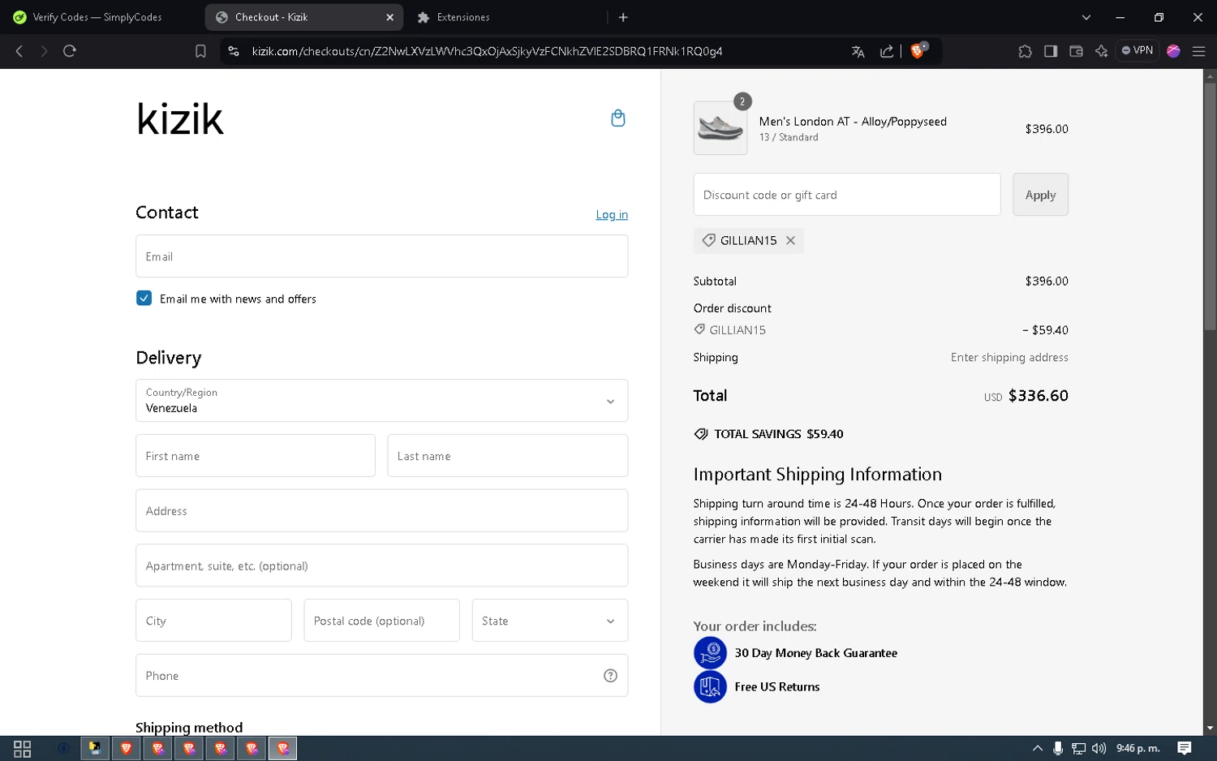This screenshot has width=1217, height=761.
Task: Click the page vertical scrollbar thumb
Action: 1210,206
